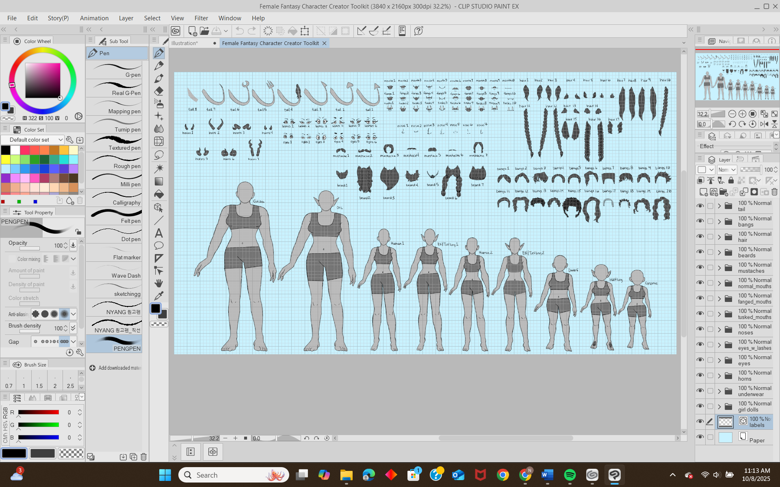This screenshot has height=487, width=780.
Task: Click the yellow swatch in color set
Action: point(6,159)
